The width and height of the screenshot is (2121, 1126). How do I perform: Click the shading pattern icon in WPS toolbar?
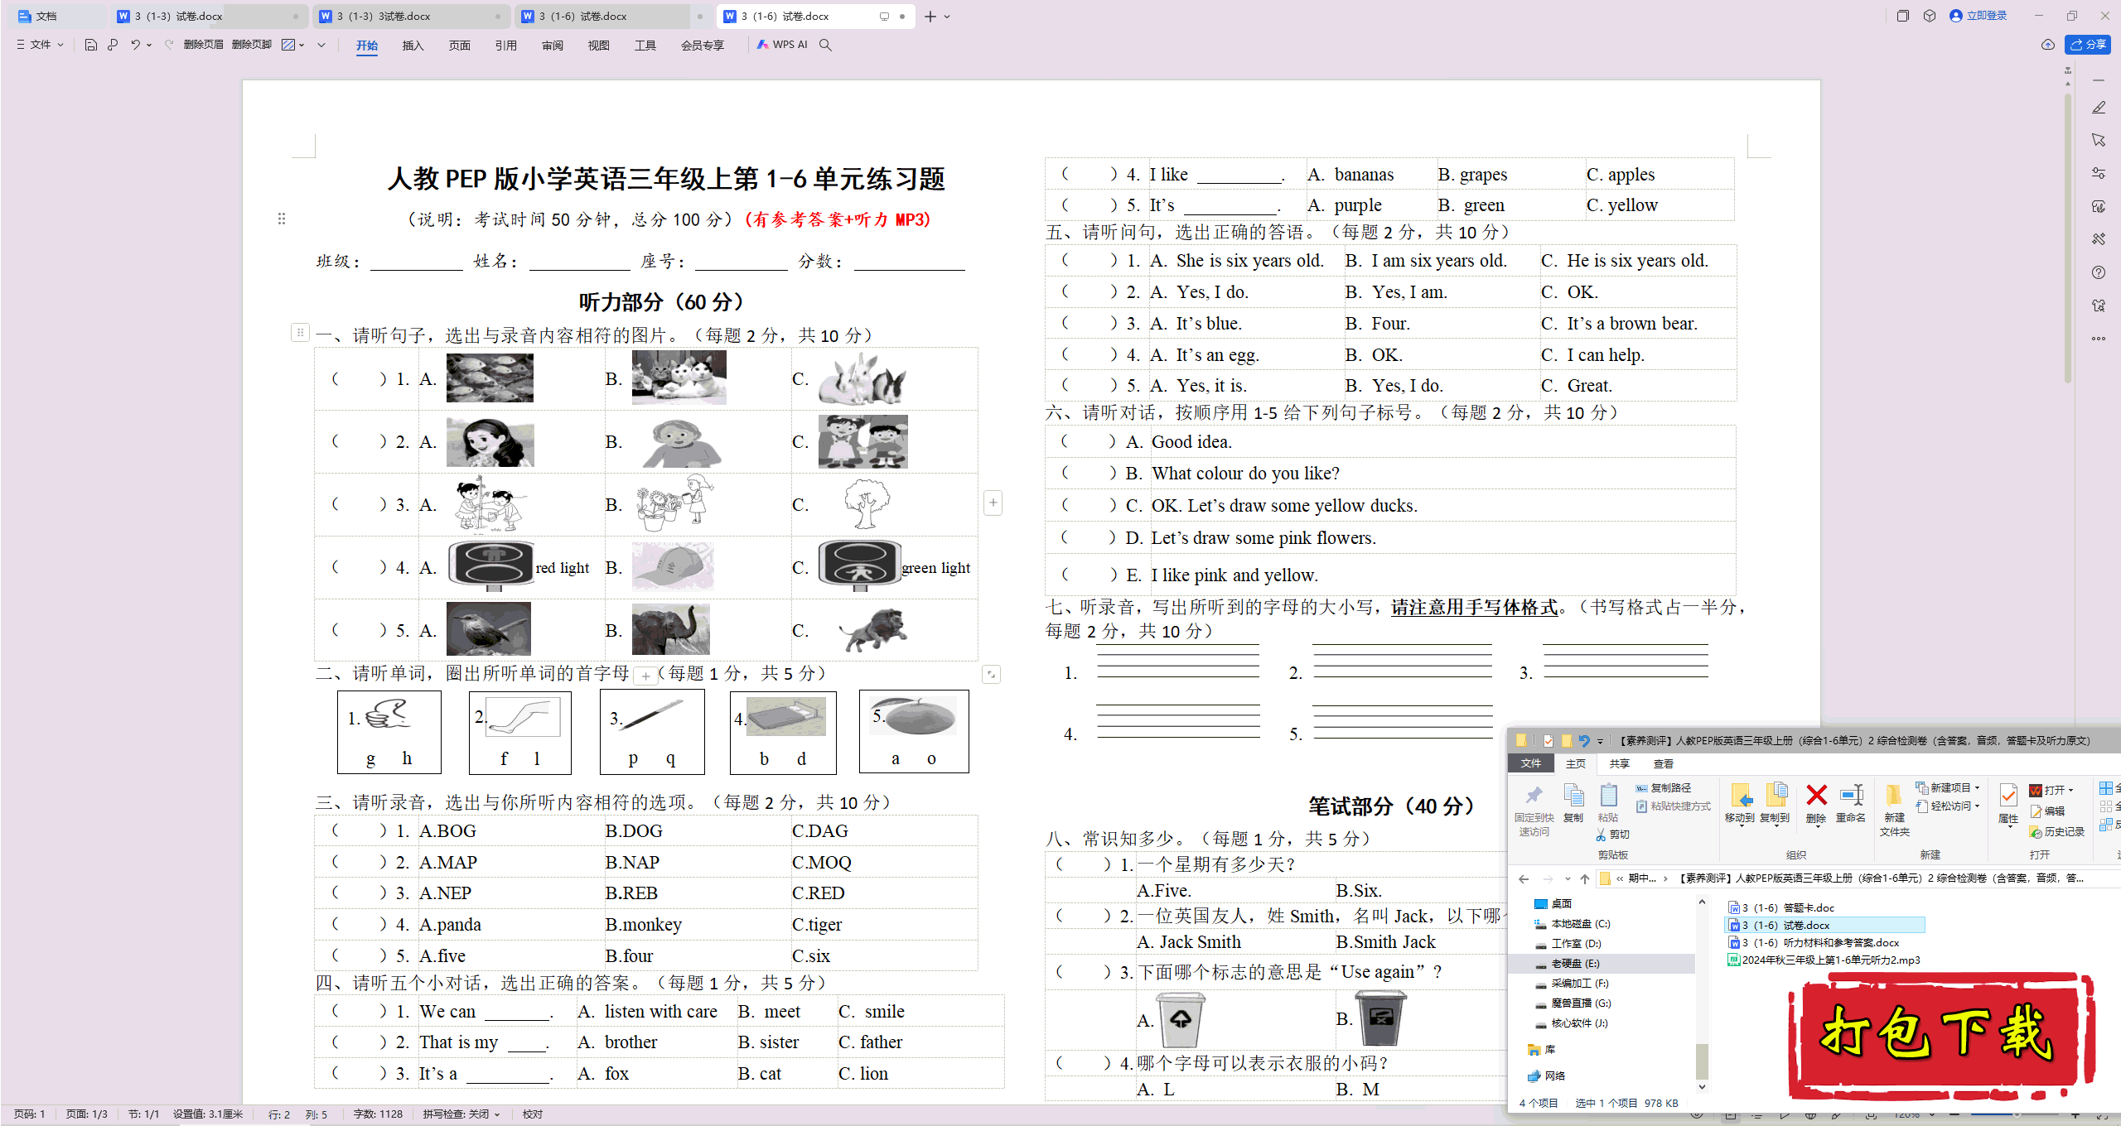[x=288, y=45]
